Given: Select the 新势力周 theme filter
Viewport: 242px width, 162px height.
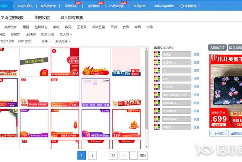Looking at the screenshot, I should point(48,34).
